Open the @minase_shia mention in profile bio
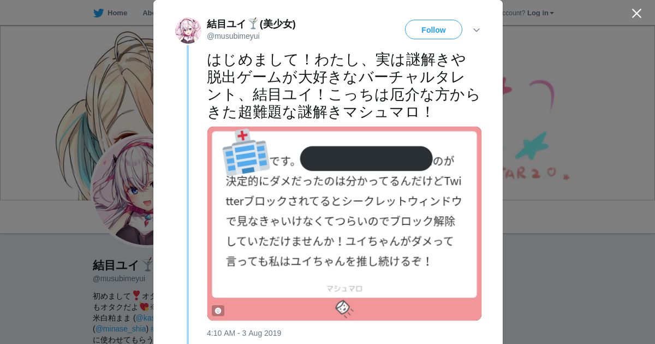This screenshot has height=344, width=655. (x=121, y=329)
